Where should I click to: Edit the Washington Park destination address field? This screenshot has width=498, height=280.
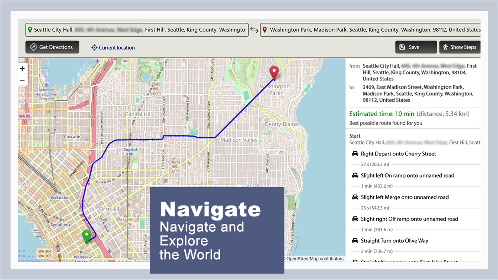click(374, 30)
